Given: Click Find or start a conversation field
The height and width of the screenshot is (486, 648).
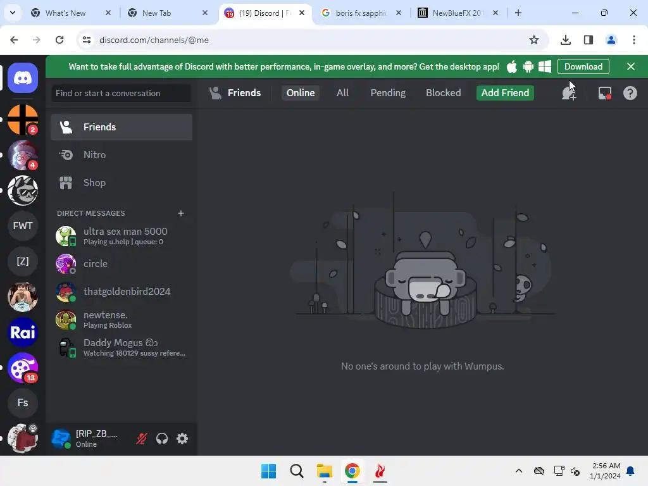Looking at the screenshot, I should (x=121, y=94).
